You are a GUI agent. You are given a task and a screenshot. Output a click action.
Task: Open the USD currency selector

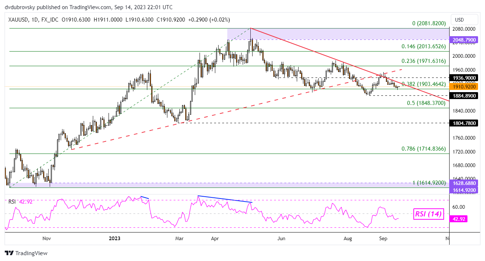(x=459, y=20)
